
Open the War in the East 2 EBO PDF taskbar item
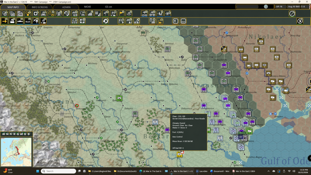[244, 171]
